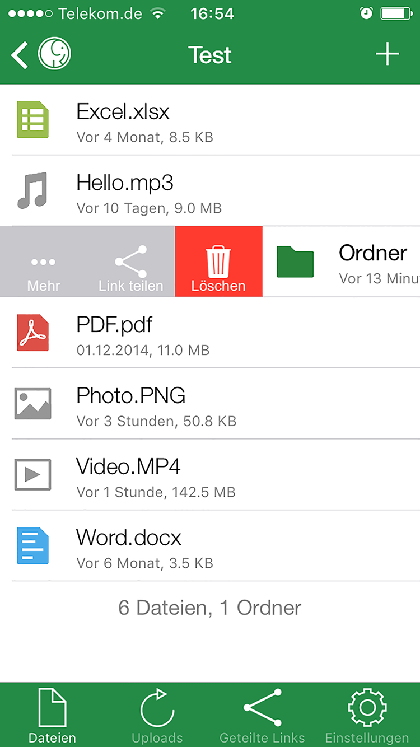Open the elephant logo icon
Image resolution: width=420 pixels, height=747 pixels.
(x=54, y=54)
